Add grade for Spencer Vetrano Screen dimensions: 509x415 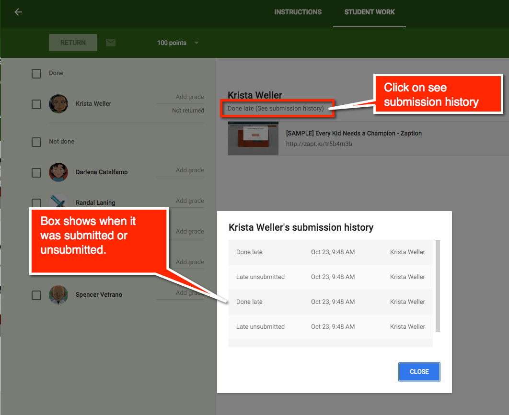(x=190, y=293)
